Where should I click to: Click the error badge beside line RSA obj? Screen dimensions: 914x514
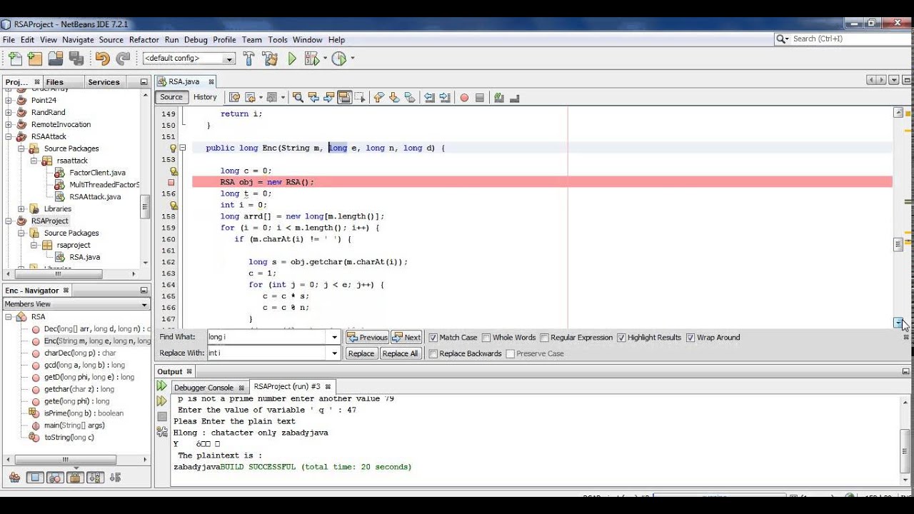point(171,182)
